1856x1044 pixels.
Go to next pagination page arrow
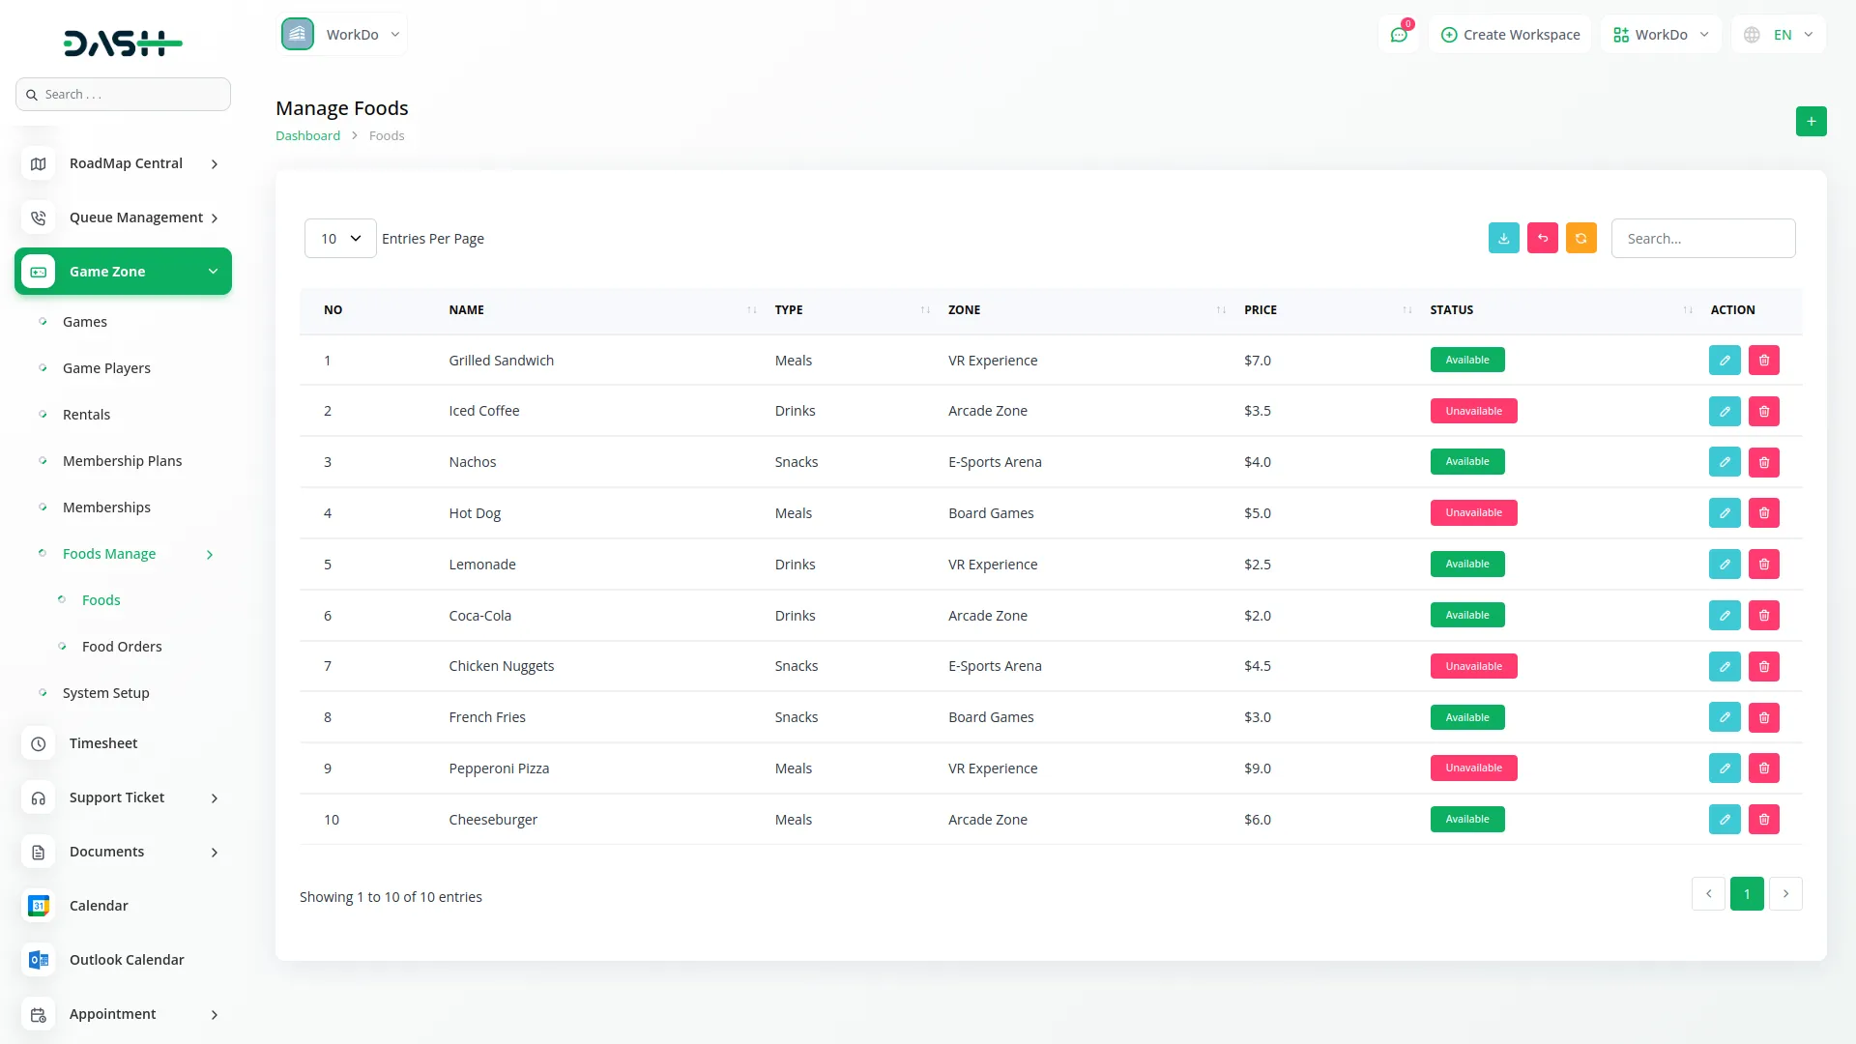1784,894
